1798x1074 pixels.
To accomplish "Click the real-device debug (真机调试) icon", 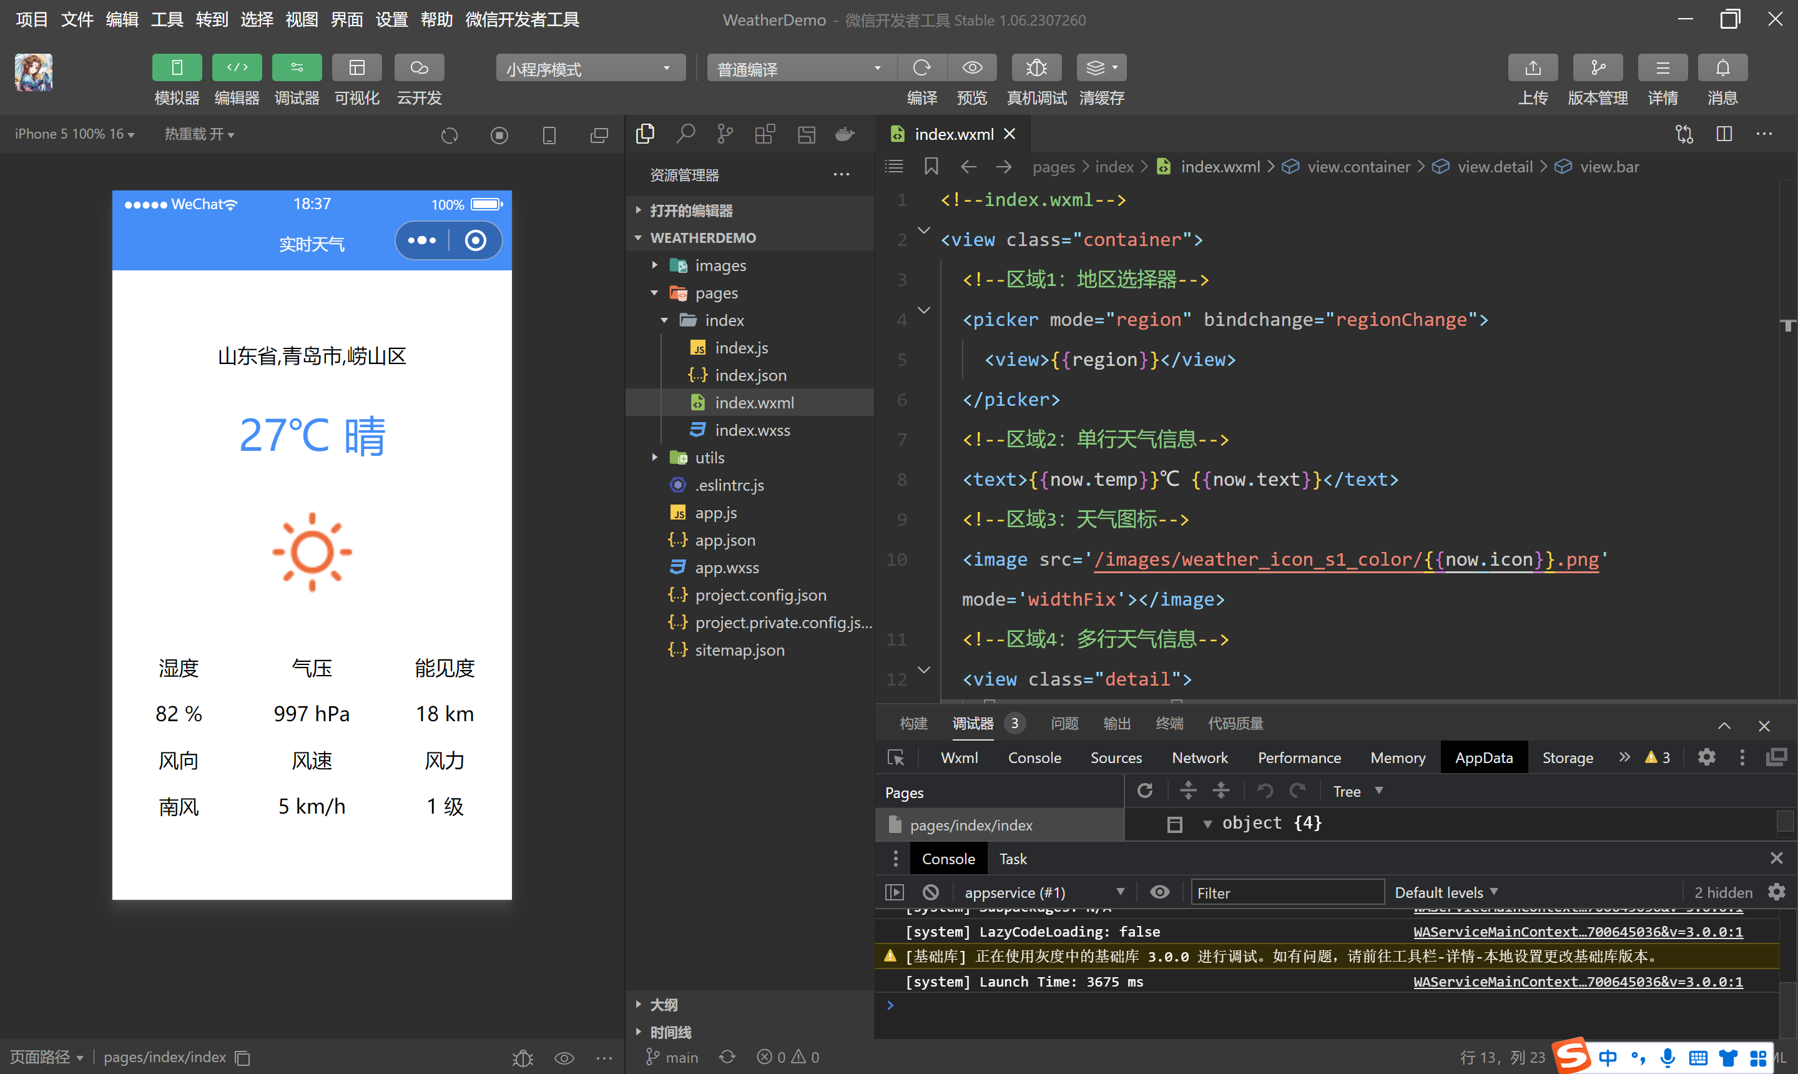I will pos(1036,68).
